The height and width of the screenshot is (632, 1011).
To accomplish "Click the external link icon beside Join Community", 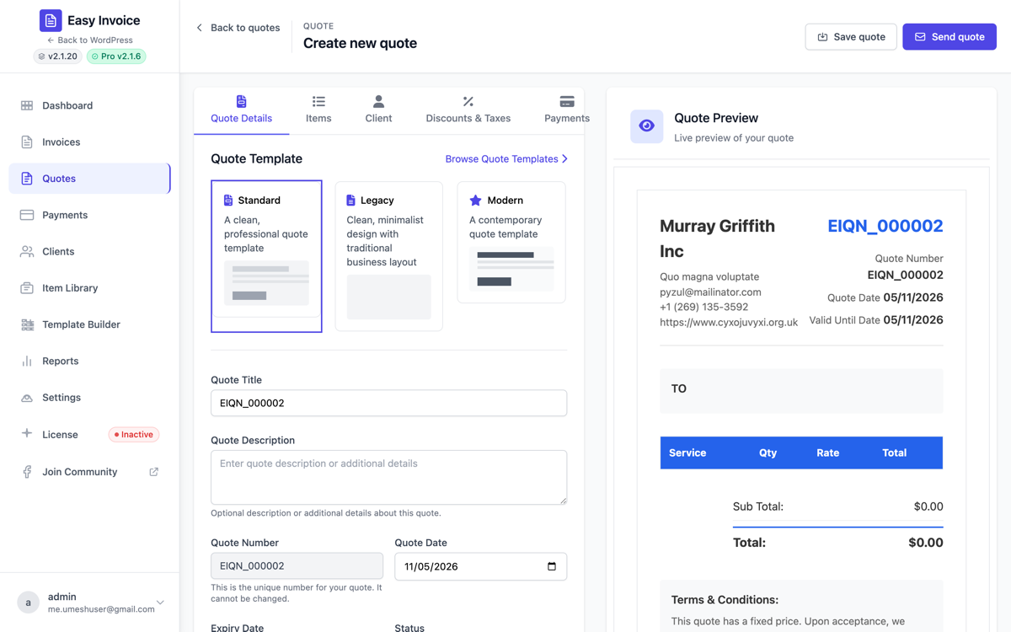I will [x=154, y=472].
